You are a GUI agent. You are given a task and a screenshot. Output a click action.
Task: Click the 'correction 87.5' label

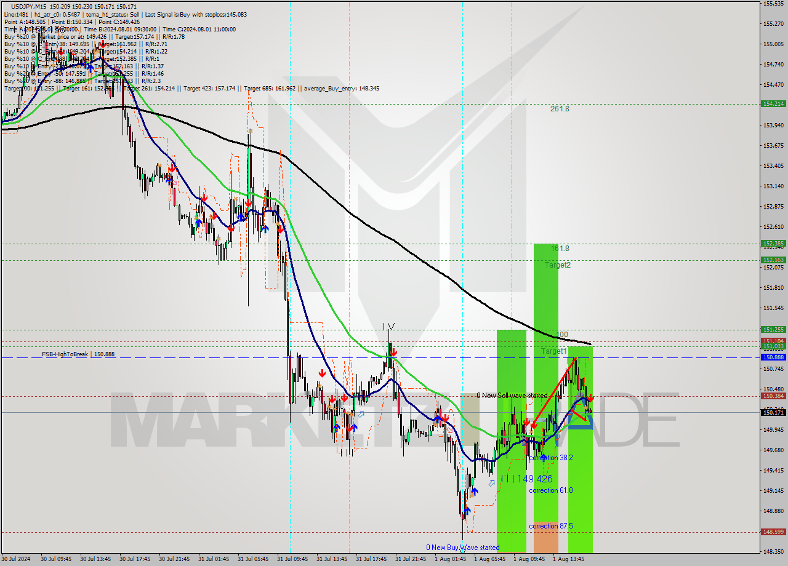(550, 526)
